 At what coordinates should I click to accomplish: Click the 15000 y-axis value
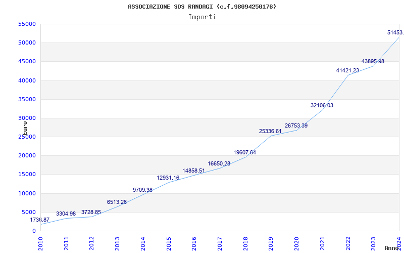(x=27, y=174)
